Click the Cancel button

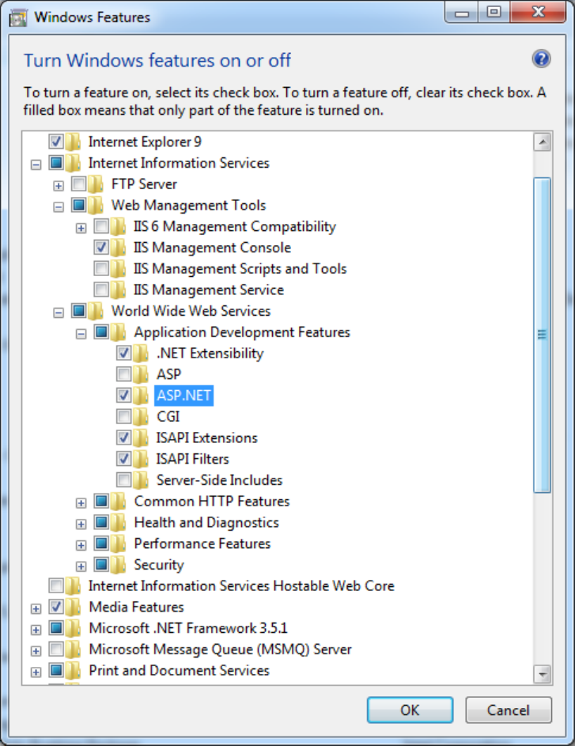[509, 710]
